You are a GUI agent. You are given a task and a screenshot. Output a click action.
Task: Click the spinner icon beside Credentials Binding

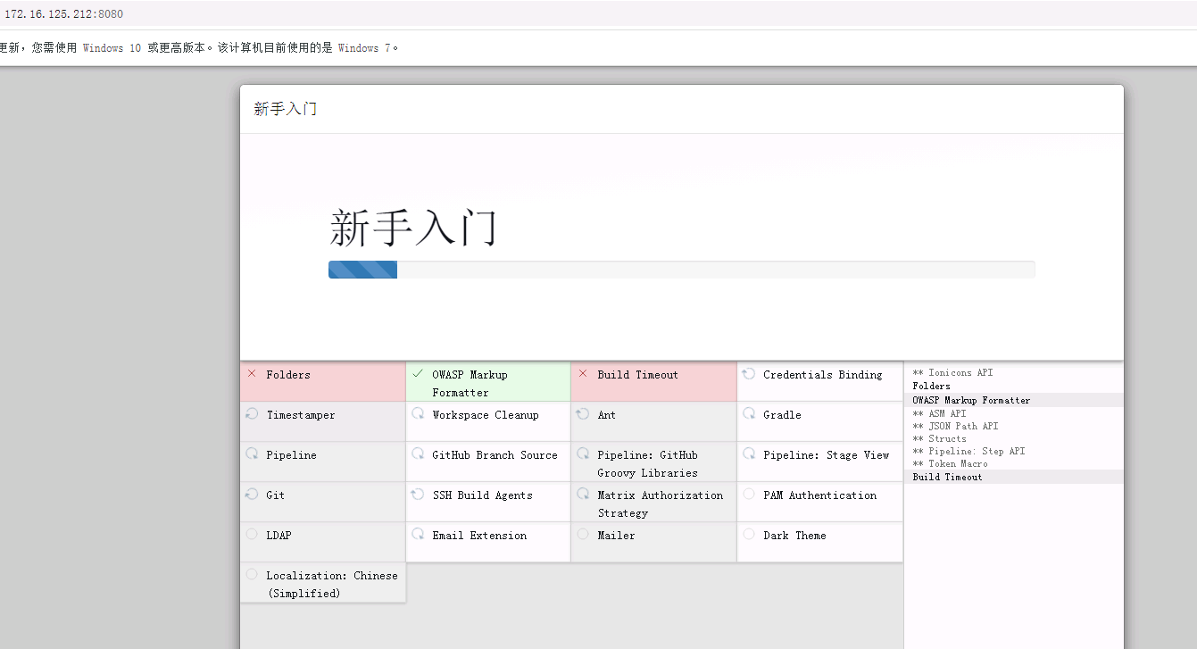(x=749, y=374)
